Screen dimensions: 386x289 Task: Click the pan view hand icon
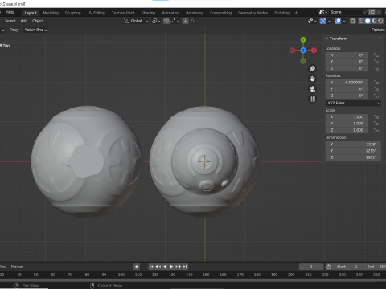pyautogui.click(x=312, y=79)
